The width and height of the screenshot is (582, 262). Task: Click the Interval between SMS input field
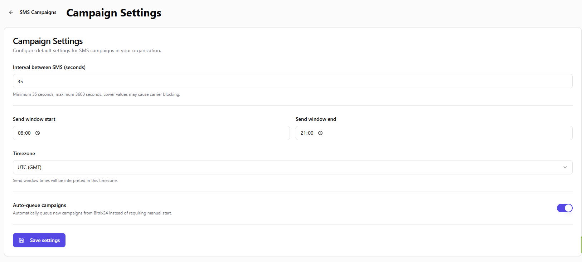pyautogui.click(x=292, y=81)
